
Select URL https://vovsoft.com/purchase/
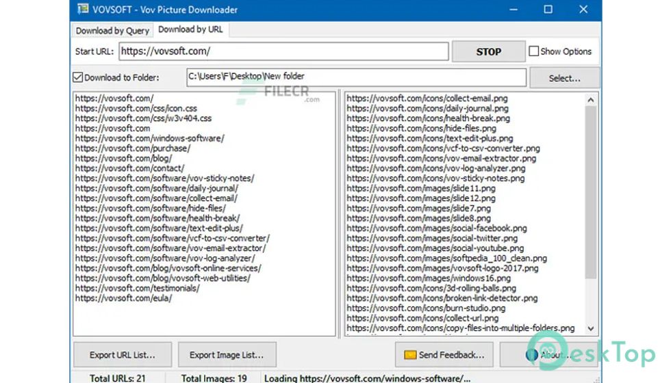tap(133, 148)
